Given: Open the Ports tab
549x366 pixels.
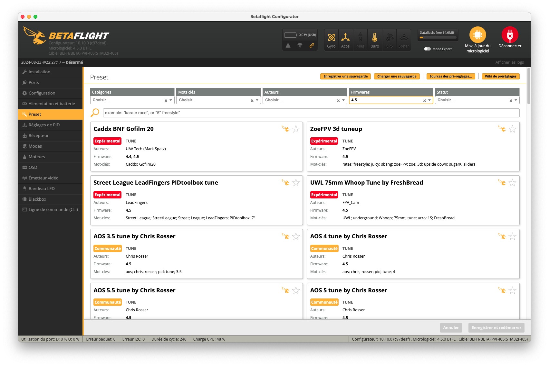Looking at the screenshot, I should [x=50, y=82].
